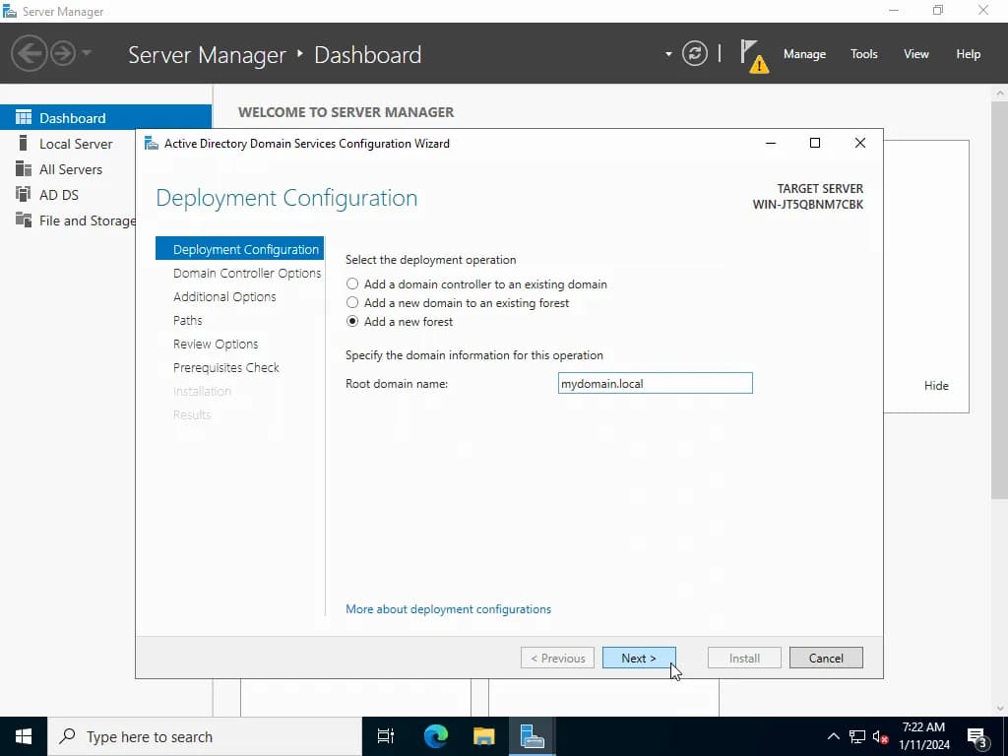Open the clock showing 7:22 AM

coord(923,736)
